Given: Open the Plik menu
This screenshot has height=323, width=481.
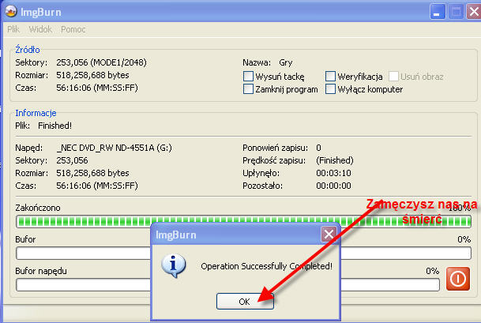Looking at the screenshot, I should tap(13, 29).
